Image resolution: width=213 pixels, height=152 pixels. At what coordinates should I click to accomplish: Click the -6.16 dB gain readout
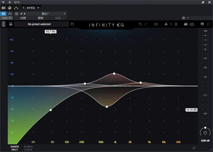coord(191,110)
